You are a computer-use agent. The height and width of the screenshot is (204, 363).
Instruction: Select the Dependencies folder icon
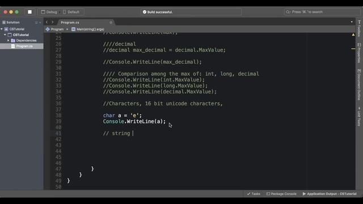tap(13, 40)
